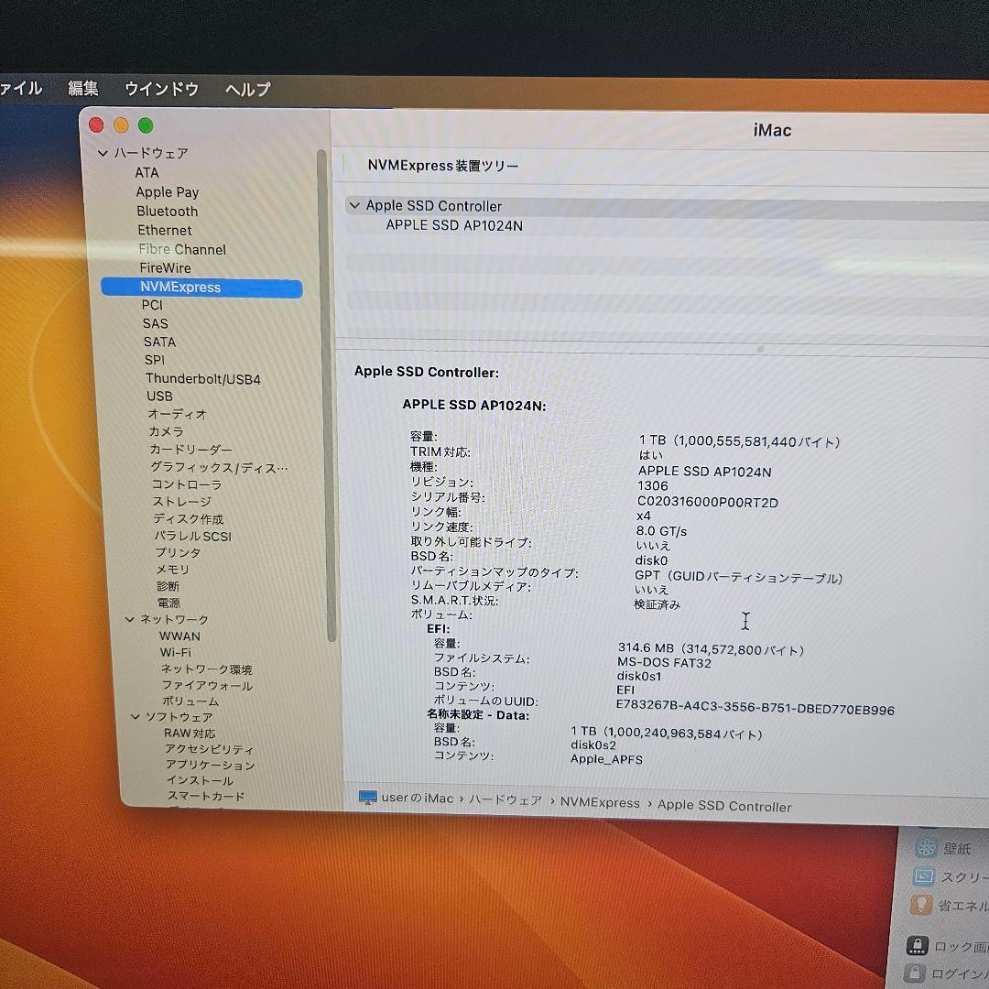The width and height of the screenshot is (989, 989).
Task: Open the ウインドウ menu
Action: point(161,89)
